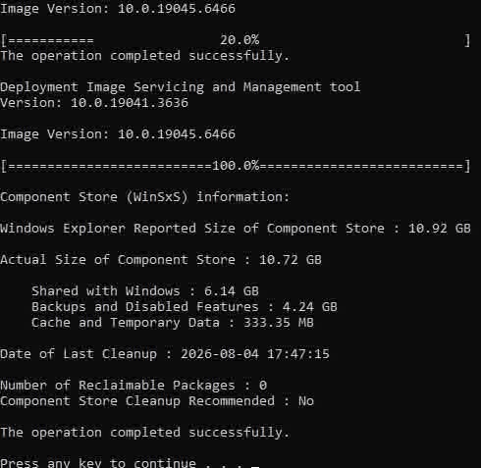Click the Cache and Temporary Data line
The image size is (481, 468).
173,323
